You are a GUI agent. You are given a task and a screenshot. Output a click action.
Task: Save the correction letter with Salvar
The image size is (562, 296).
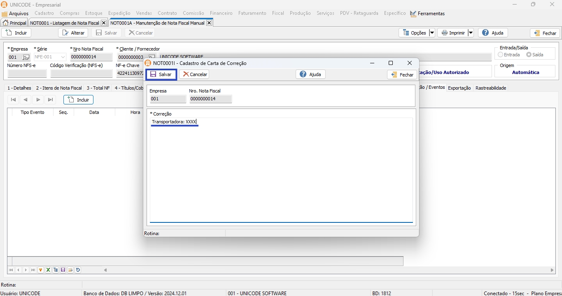pyautogui.click(x=161, y=74)
